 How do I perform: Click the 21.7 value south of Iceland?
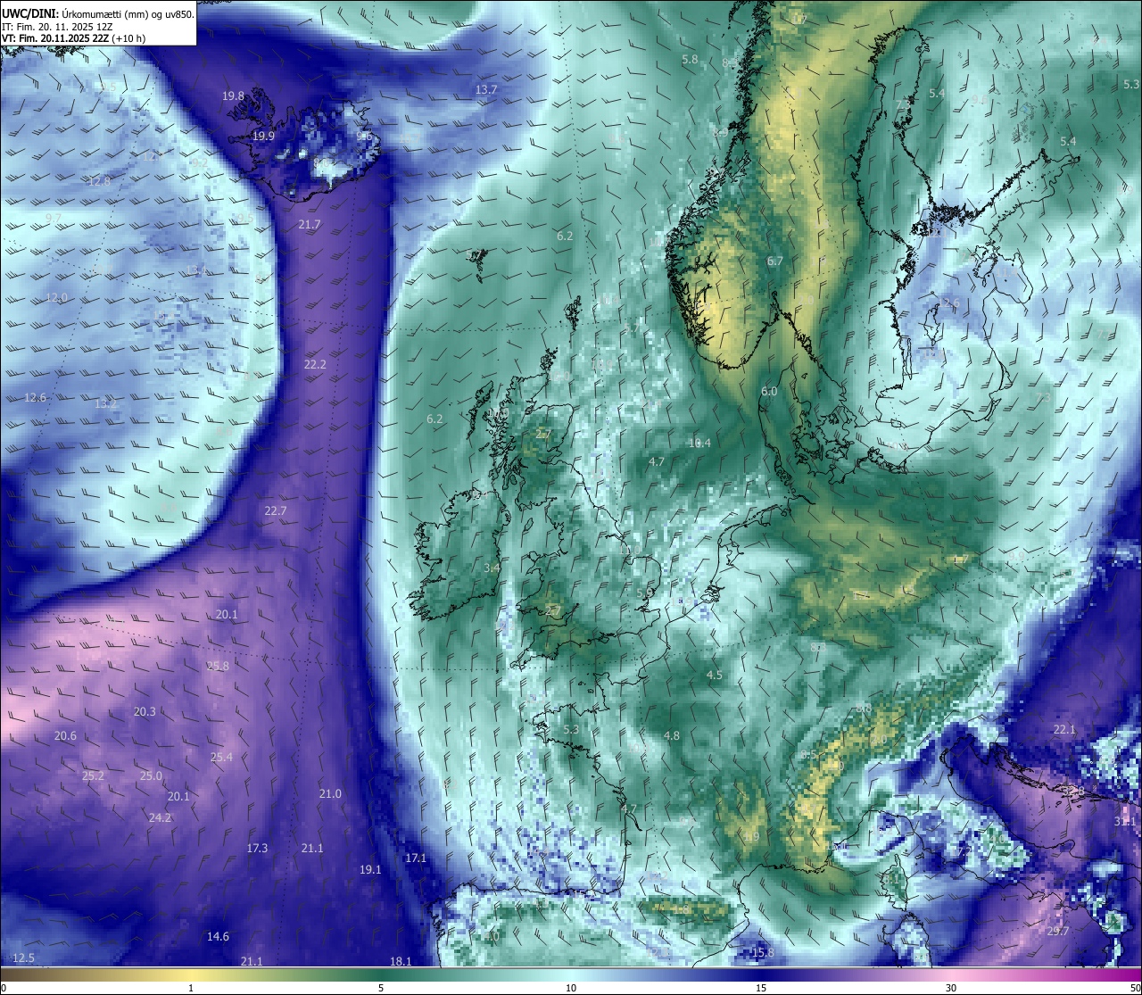(x=310, y=225)
